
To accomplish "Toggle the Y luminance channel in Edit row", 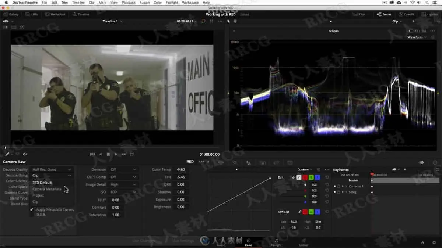I will point(299,177).
